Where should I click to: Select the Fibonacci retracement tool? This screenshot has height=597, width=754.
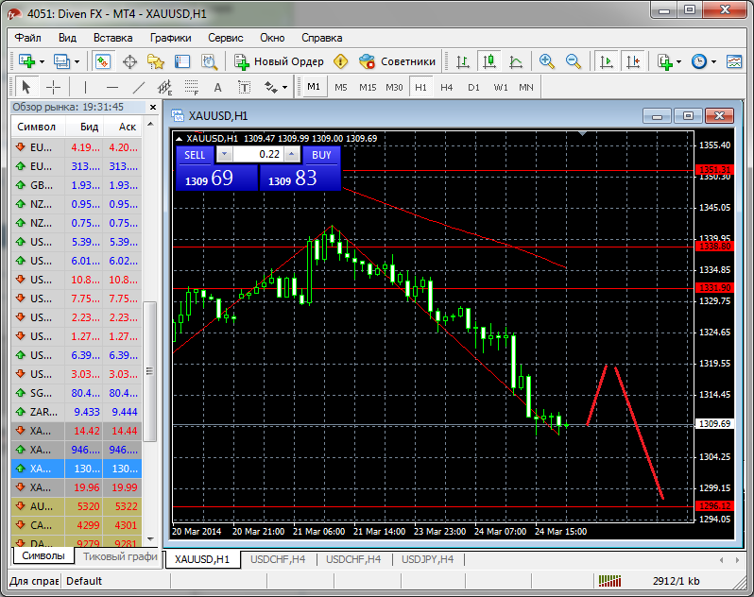(x=192, y=87)
